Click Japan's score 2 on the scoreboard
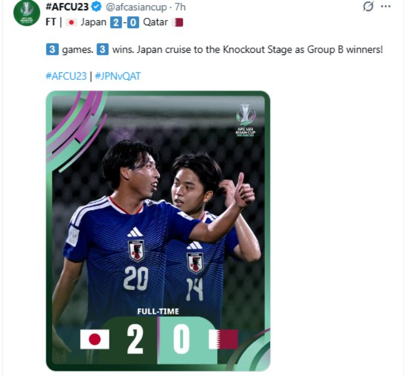This screenshot has height=376, width=407. (135, 340)
